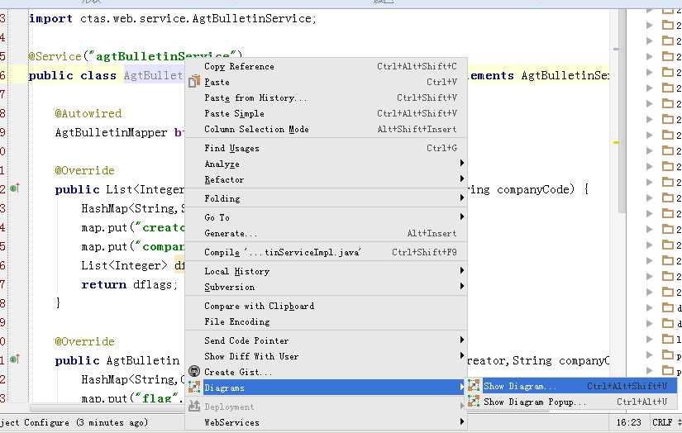
Task: Click the 16:23 caret position indicator
Action: coord(629,422)
